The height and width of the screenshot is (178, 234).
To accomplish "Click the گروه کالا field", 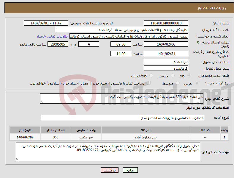I will tap(123, 118).
